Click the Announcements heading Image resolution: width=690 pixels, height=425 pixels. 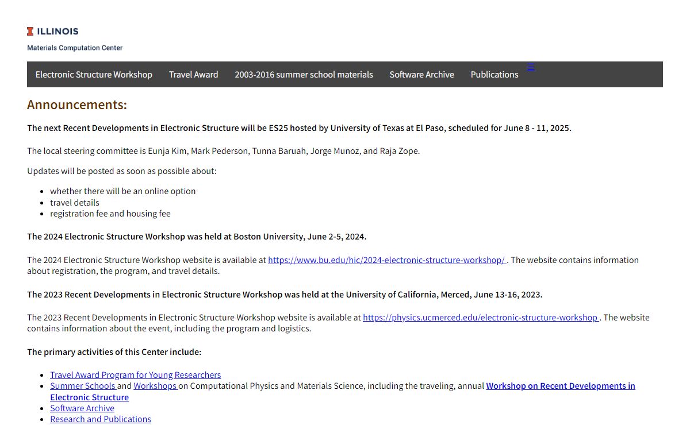tap(77, 105)
